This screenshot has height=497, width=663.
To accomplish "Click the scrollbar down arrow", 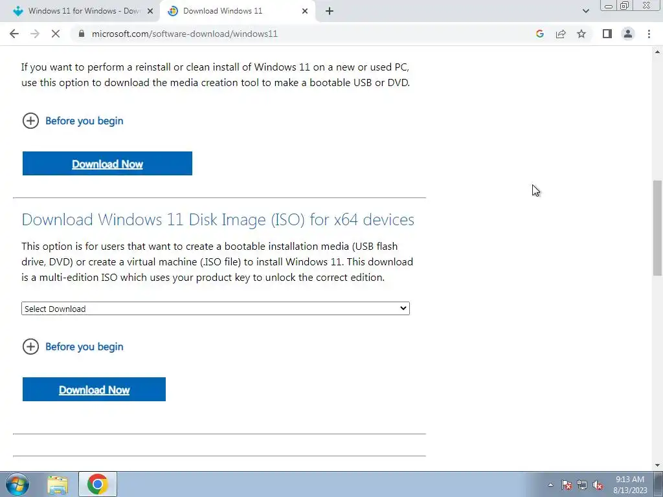I will [658, 465].
